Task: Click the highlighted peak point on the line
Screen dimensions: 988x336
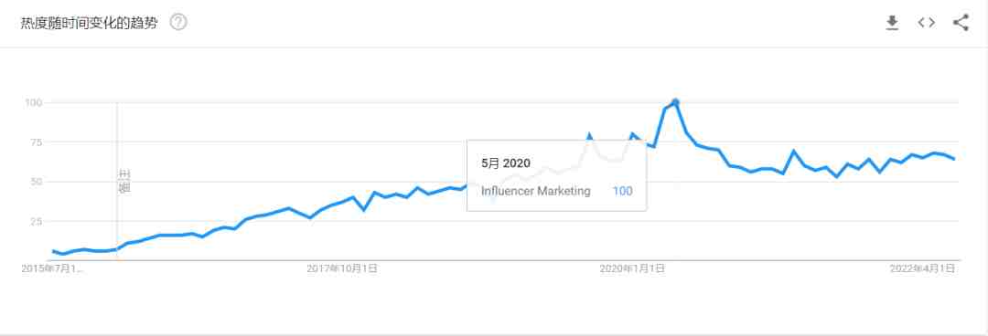Action: (x=675, y=102)
